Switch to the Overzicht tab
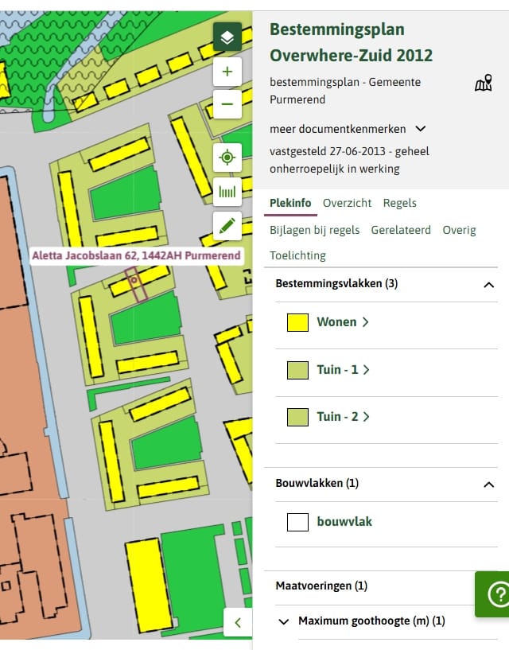This screenshot has width=509, height=650. coord(347,203)
